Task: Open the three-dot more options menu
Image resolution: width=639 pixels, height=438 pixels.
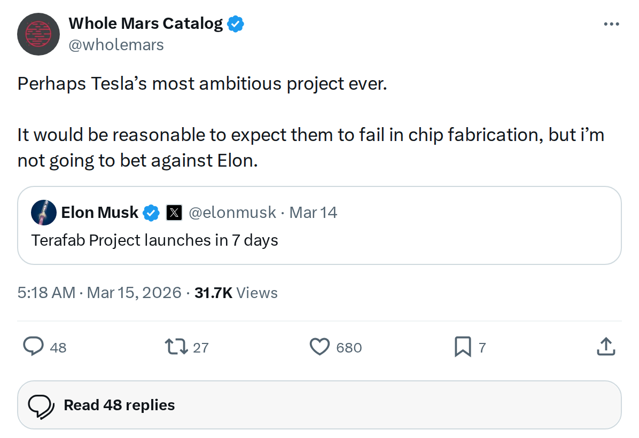Action: pyautogui.click(x=611, y=24)
